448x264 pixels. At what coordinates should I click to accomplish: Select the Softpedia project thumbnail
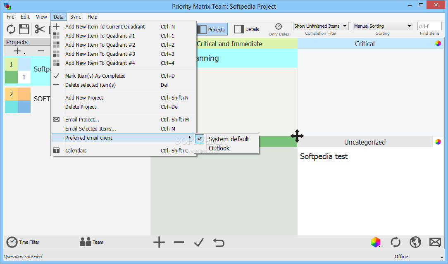[x=18, y=71]
